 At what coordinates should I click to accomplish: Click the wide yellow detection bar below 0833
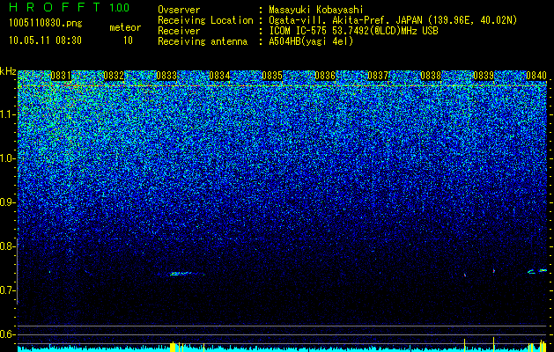tap(173, 347)
